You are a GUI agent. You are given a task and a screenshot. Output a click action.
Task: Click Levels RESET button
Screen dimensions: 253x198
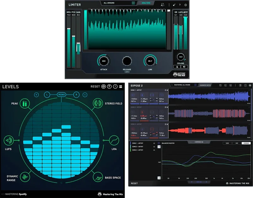(95, 86)
